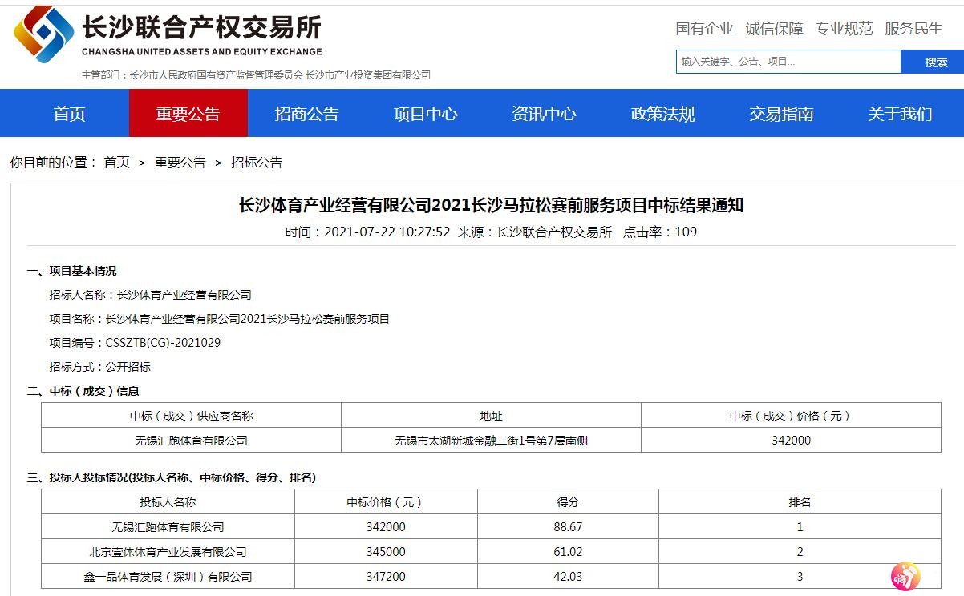964x596 pixels.
Task: Click the 中标（成交）价格（元） column header
Action: (x=791, y=416)
